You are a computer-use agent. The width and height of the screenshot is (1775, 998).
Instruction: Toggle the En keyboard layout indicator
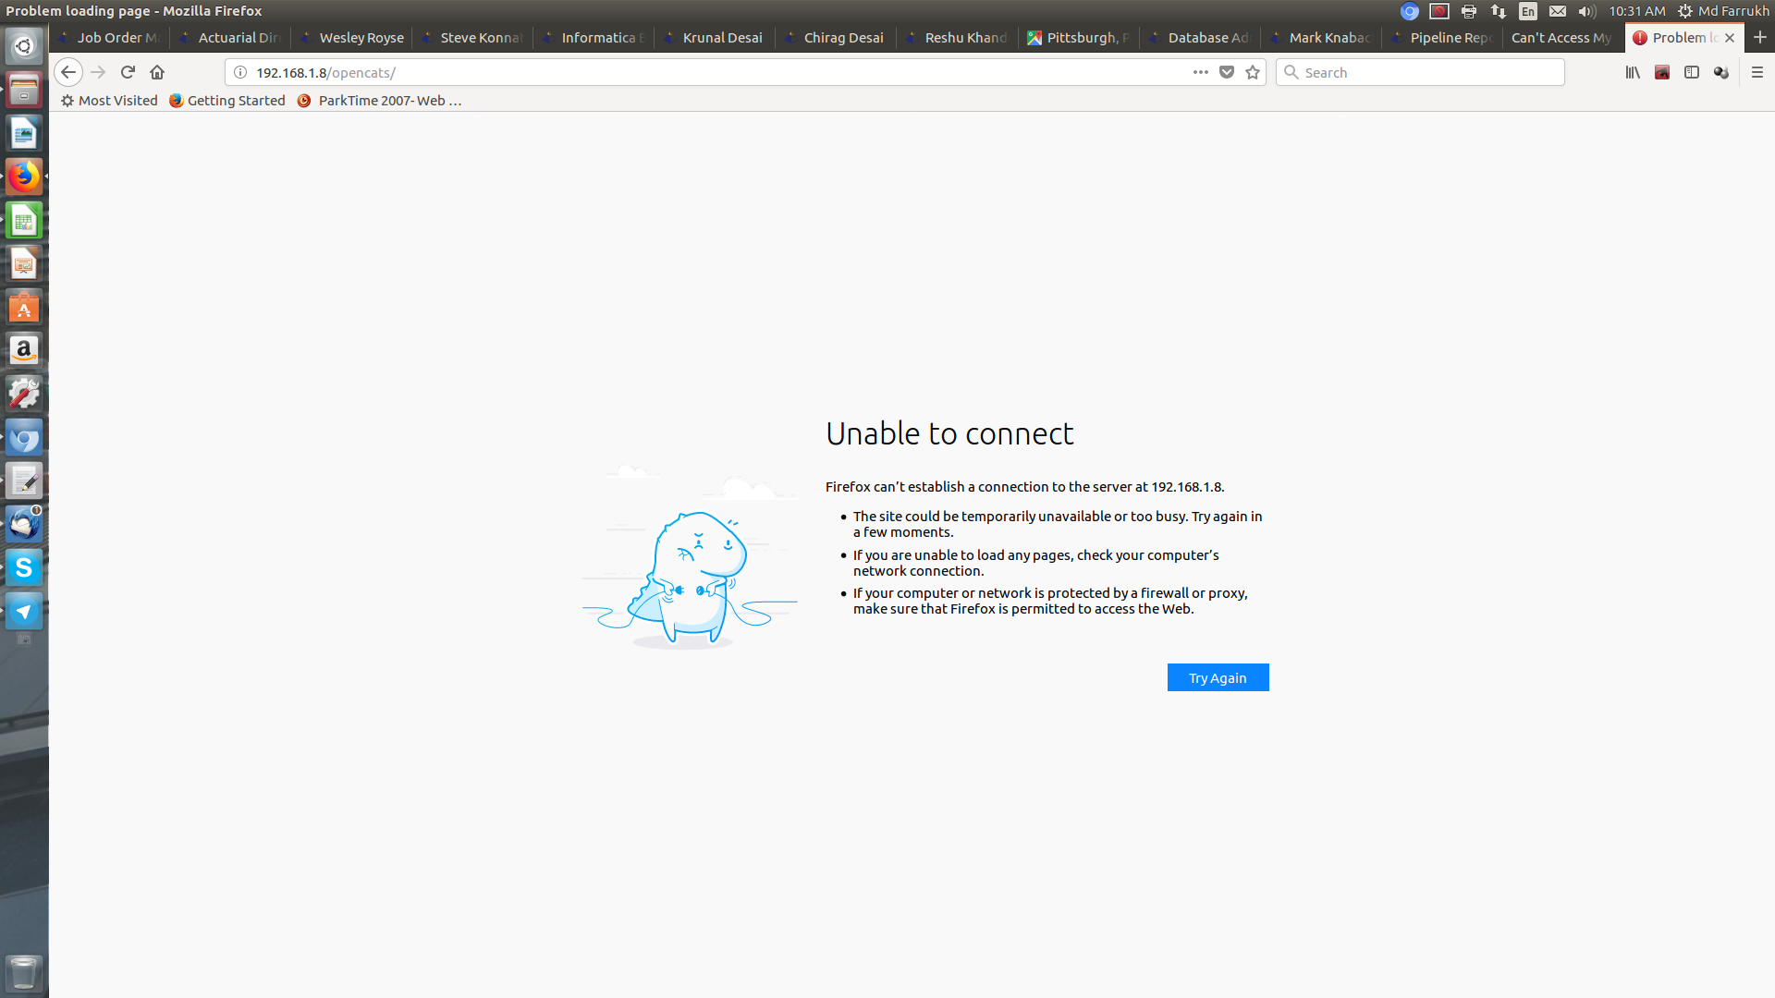[x=1528, y=11]
